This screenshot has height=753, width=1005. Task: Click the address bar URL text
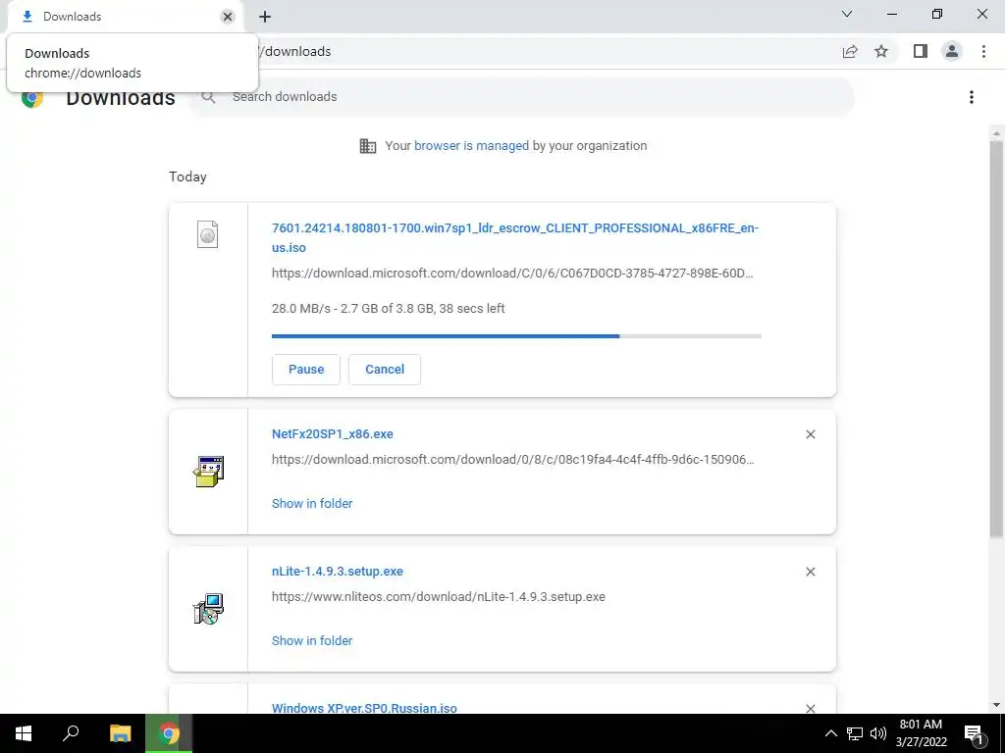(x=295, y=51)
